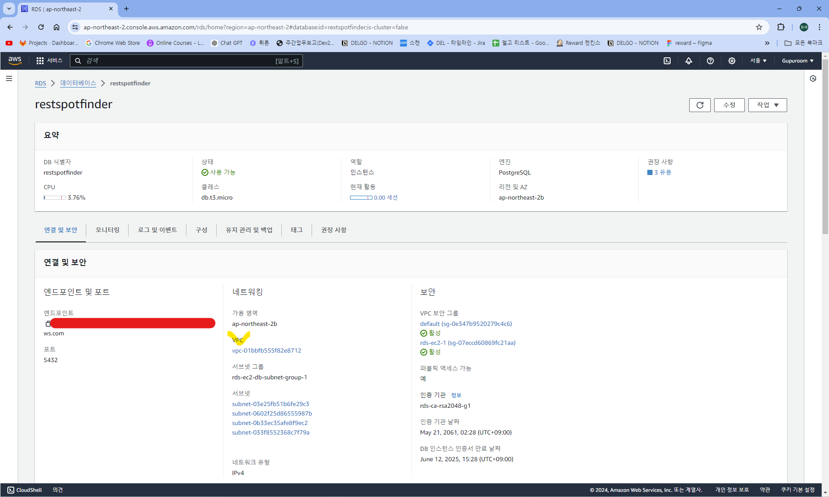Copy the endpoint using copy icon
The height and width of the screenshot is (497, 829).
coord(48,323)
